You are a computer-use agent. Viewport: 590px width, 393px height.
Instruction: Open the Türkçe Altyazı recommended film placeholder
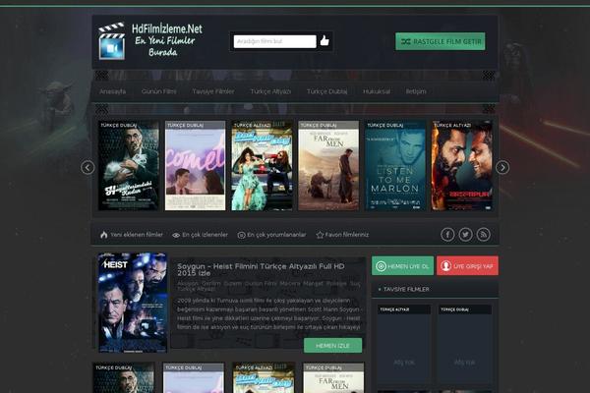click(x=404, y=344)
